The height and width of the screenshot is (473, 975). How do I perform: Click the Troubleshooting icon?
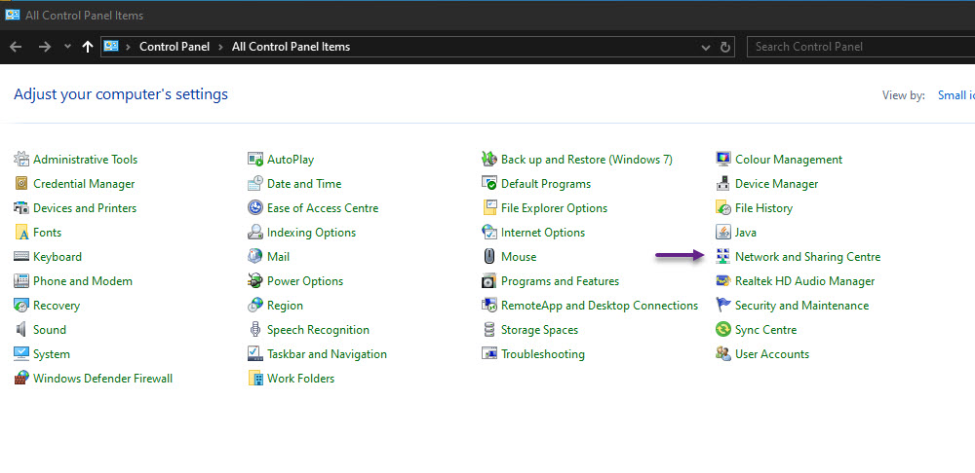click(x=489, y=354)
